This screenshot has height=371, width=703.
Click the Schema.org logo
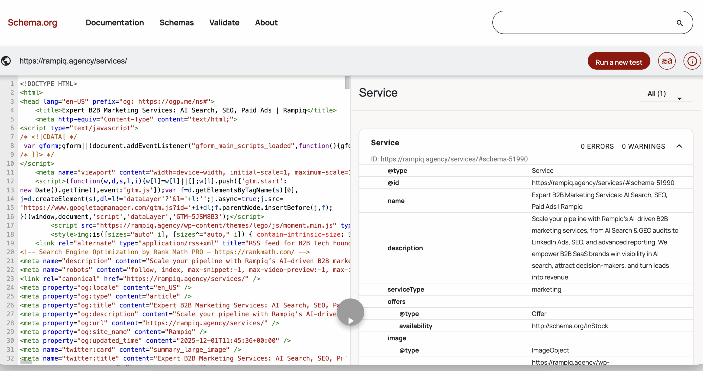coord(32,22)
